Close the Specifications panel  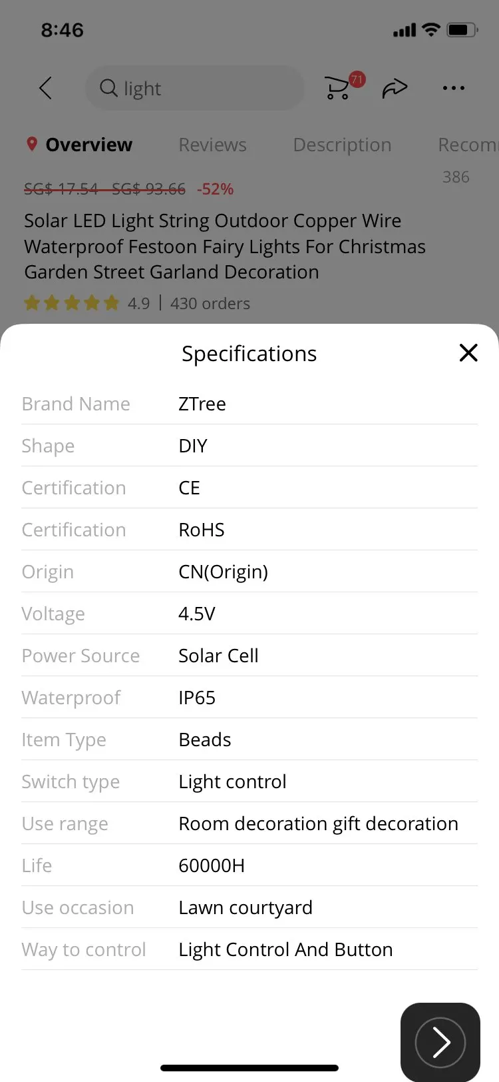468,353
